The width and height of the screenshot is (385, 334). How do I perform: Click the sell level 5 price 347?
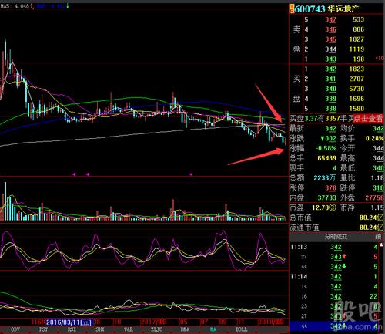tap(331, 19)
